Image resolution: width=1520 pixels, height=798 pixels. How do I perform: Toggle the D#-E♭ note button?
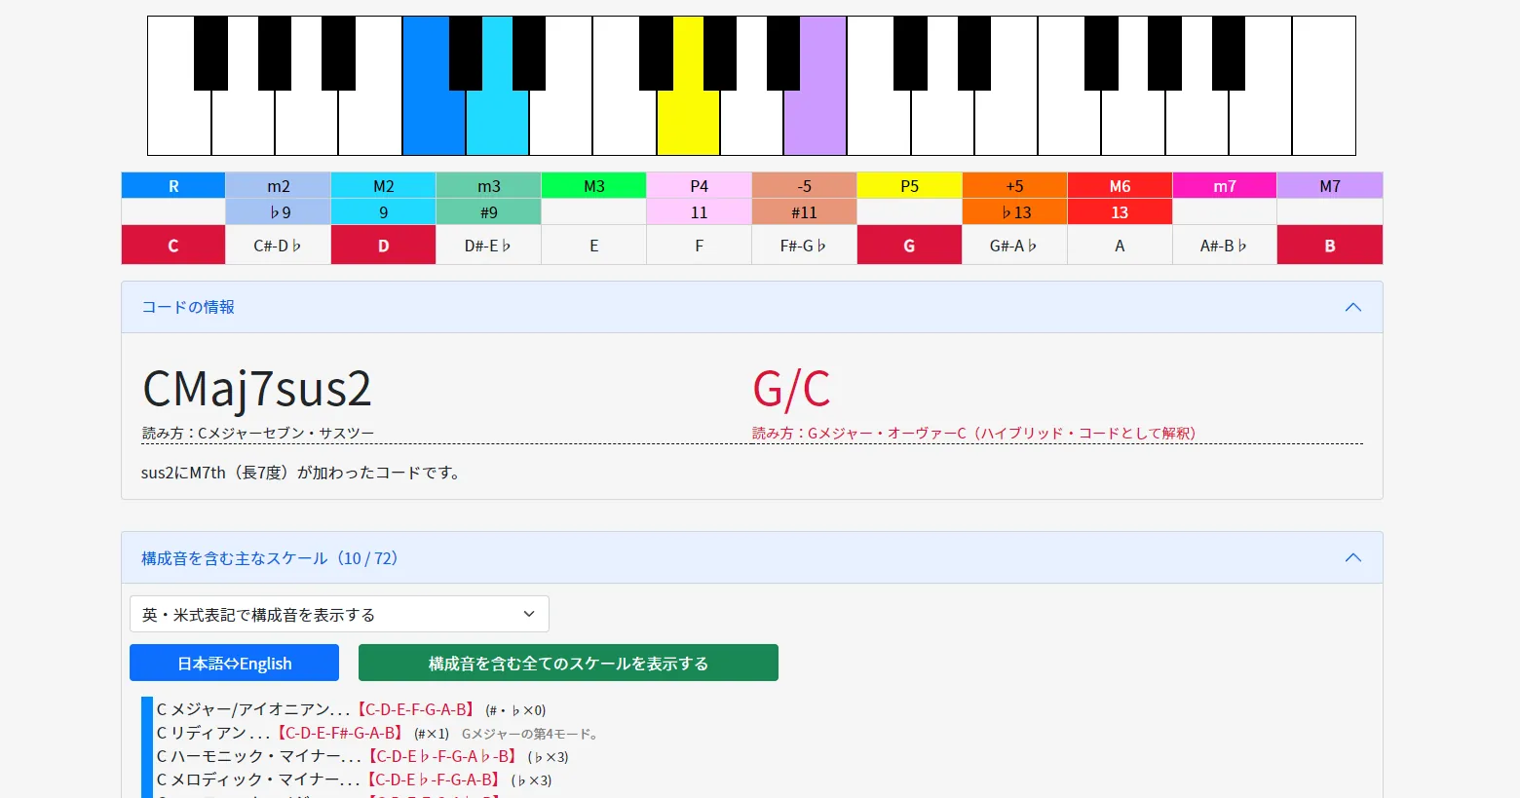[x=488, y=246]
